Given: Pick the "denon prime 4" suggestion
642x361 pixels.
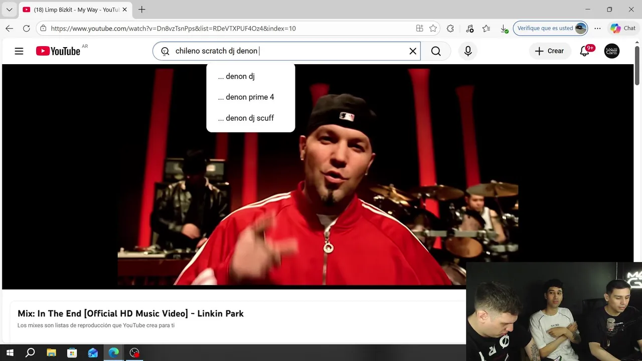Looking at the screenshot, I should [x=251, y=97].
